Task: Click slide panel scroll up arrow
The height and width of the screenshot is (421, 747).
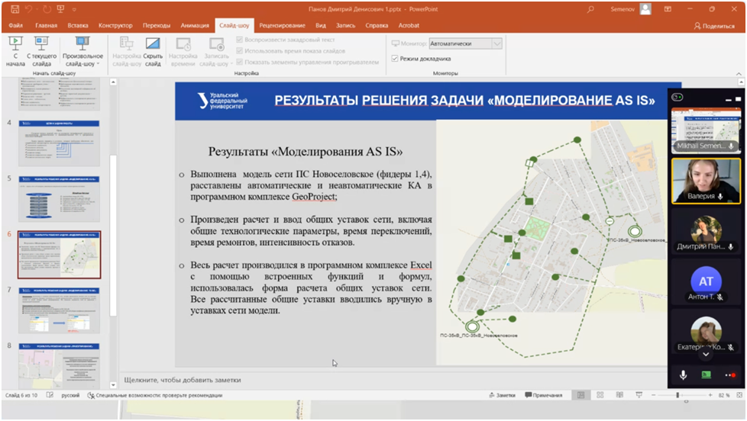Action: (113, 82)
